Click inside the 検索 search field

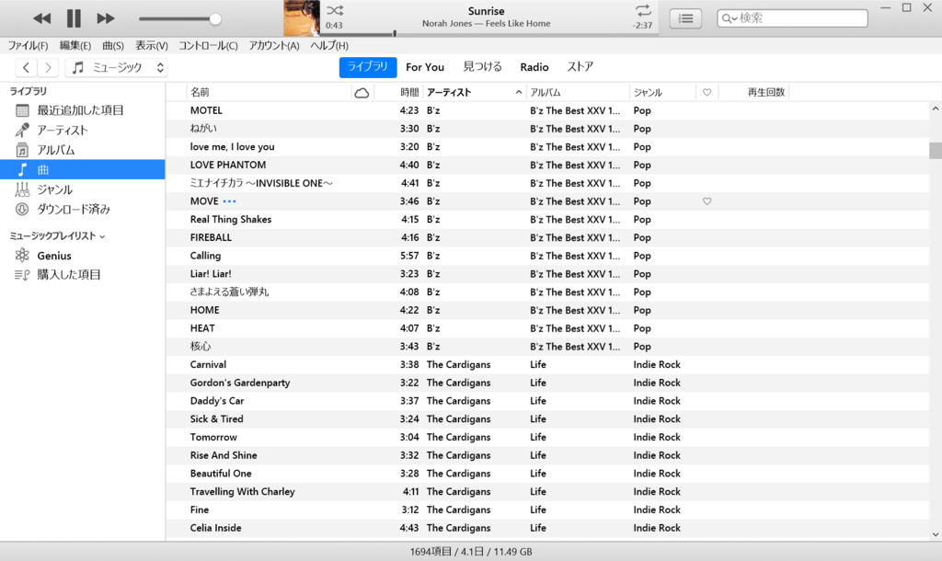pos(791,17)
